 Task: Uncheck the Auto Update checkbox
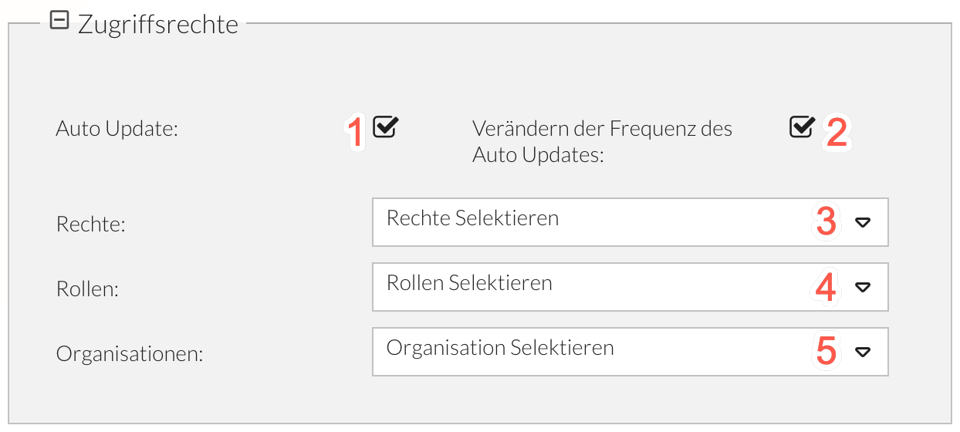click(384, 127)
